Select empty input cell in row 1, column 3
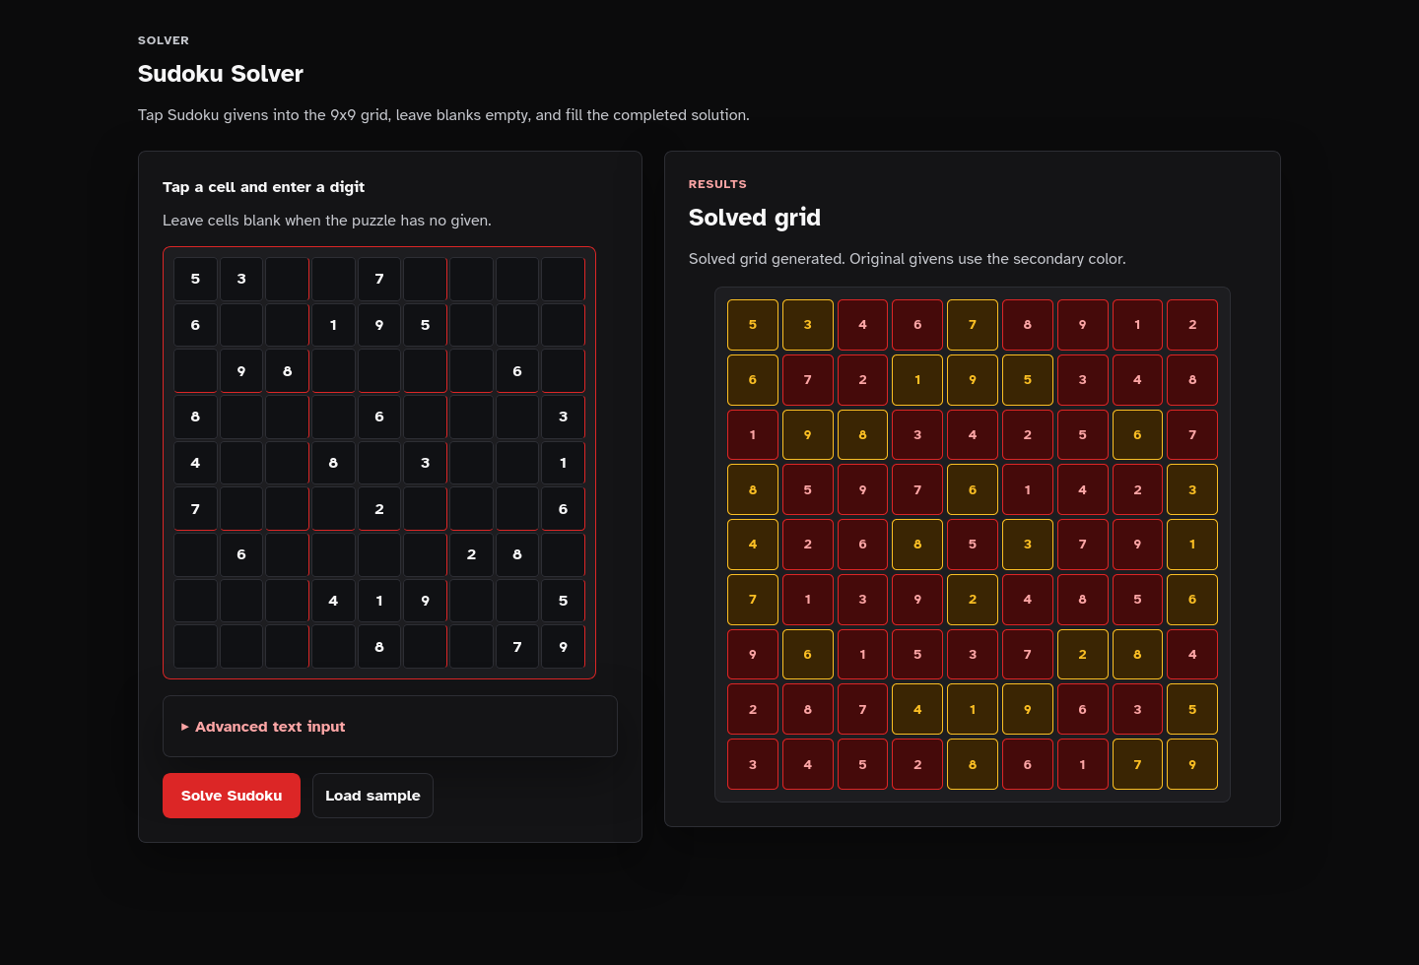The height and width of the screenshot is (965, 1419). point(288,279)
